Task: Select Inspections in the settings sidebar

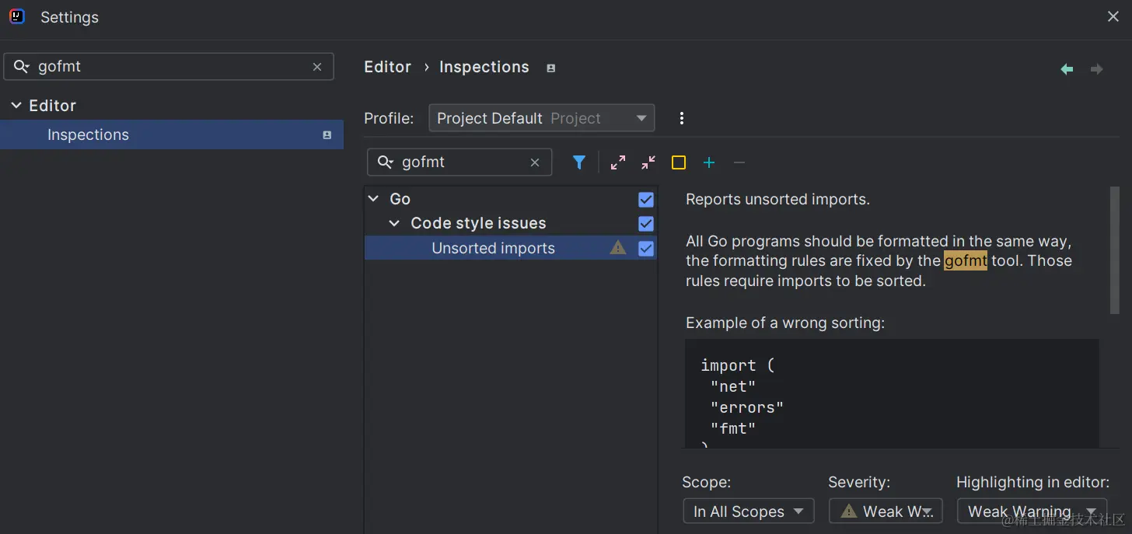Action: click(88, 134)
